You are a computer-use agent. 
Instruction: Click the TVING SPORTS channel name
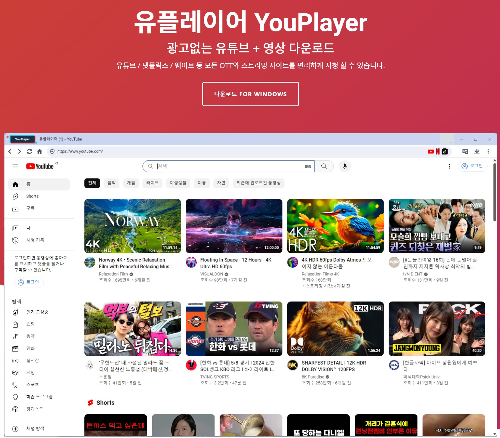[215, 377]
